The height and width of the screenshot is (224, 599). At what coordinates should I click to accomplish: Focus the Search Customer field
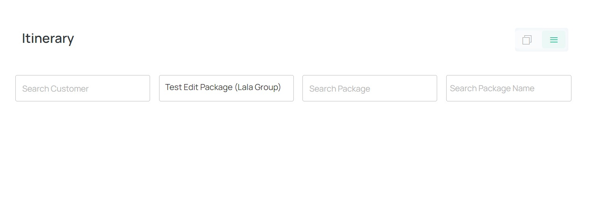coord(83,88)
